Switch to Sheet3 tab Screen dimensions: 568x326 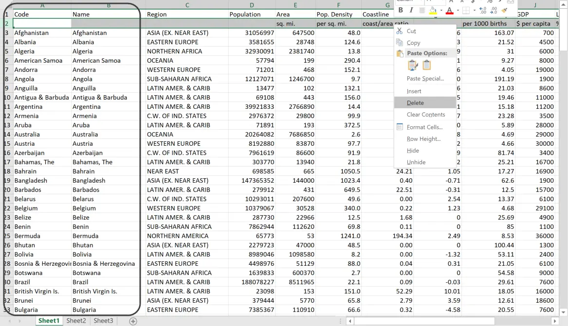click(103, 321)
